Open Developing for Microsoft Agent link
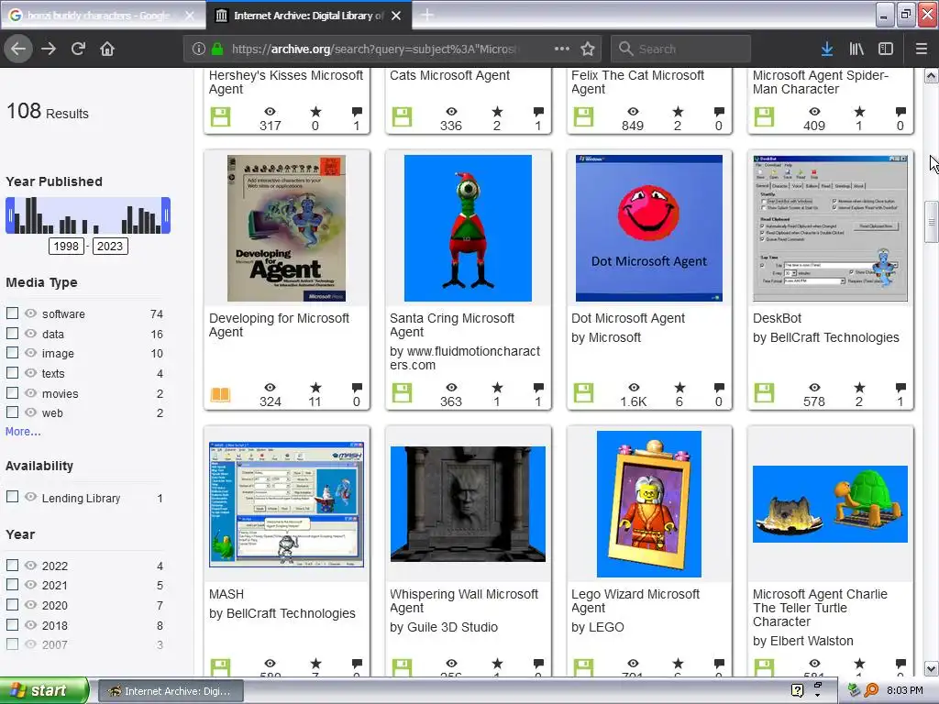This screenshot has height=704, width=939. point(279,324)
